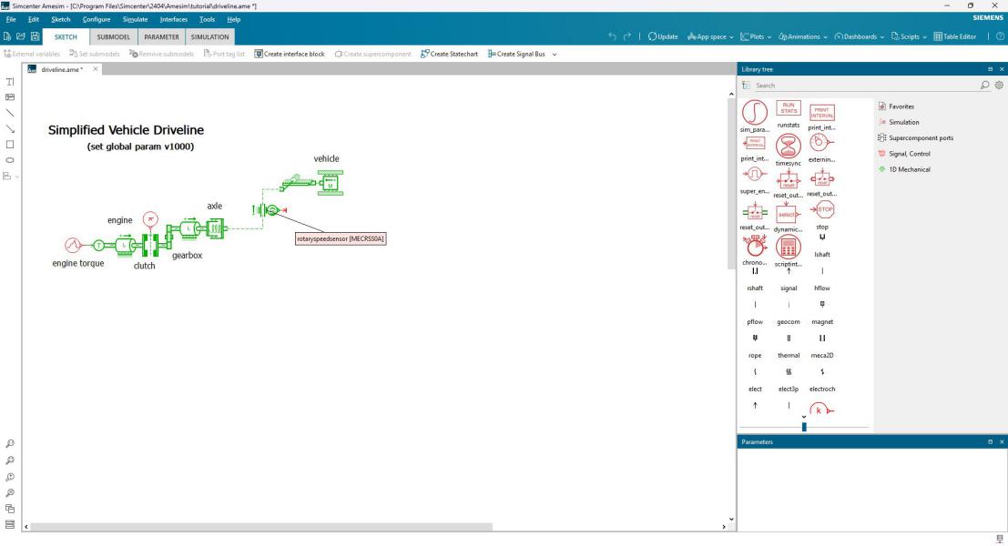Click the Save file icon in toolbar

[35, 36]
